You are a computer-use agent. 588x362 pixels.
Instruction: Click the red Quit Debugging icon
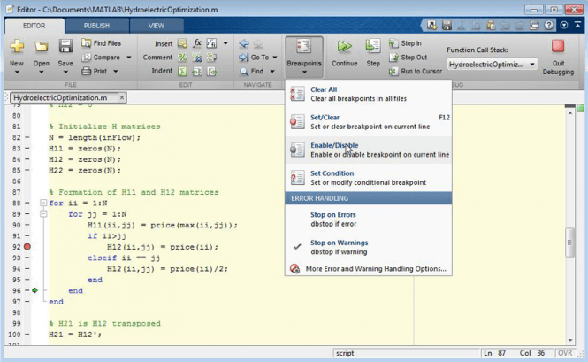558,46
